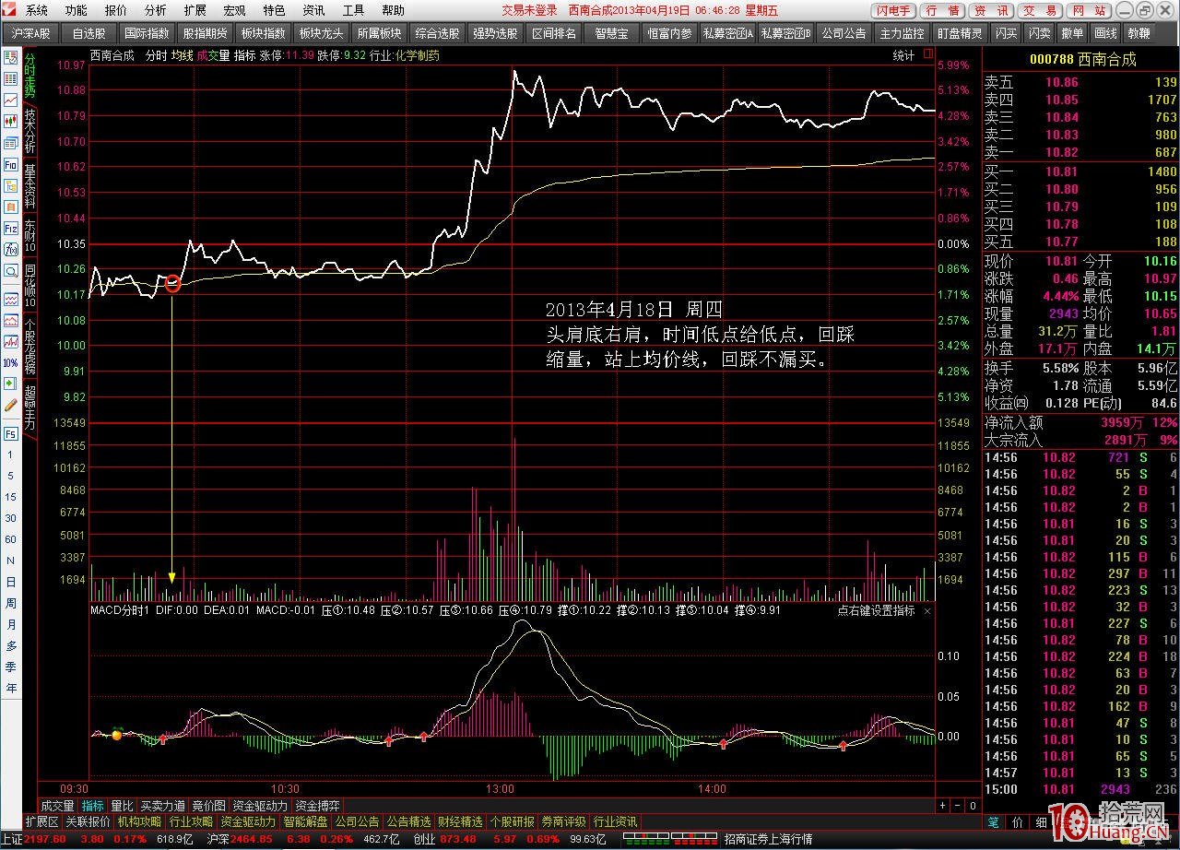The width and height of the screenshot is (1180, 850).
Task: Click the zoom-out minus button below chart
Action: [x=956, y=805]
